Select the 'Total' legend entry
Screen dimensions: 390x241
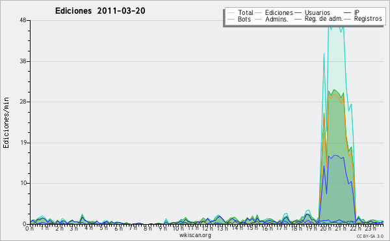[246, 12]
